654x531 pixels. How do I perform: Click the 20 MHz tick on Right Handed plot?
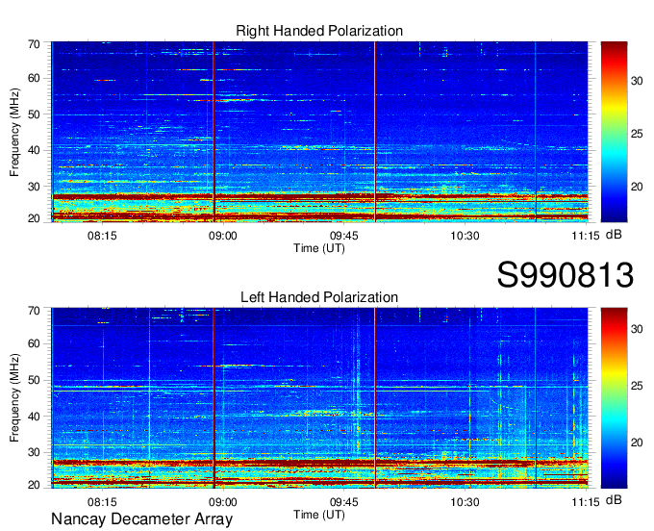click(34, 218)
